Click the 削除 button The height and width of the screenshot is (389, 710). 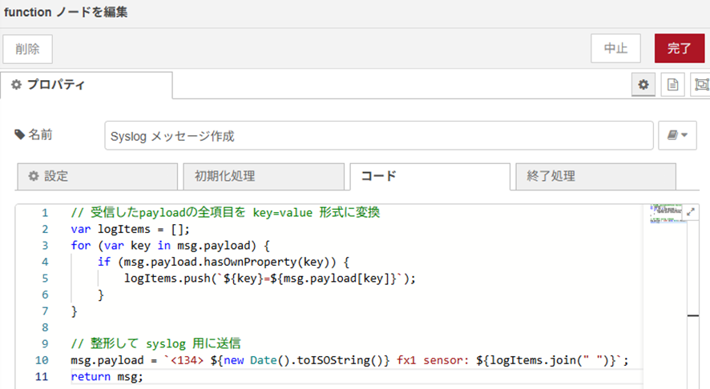27,49
